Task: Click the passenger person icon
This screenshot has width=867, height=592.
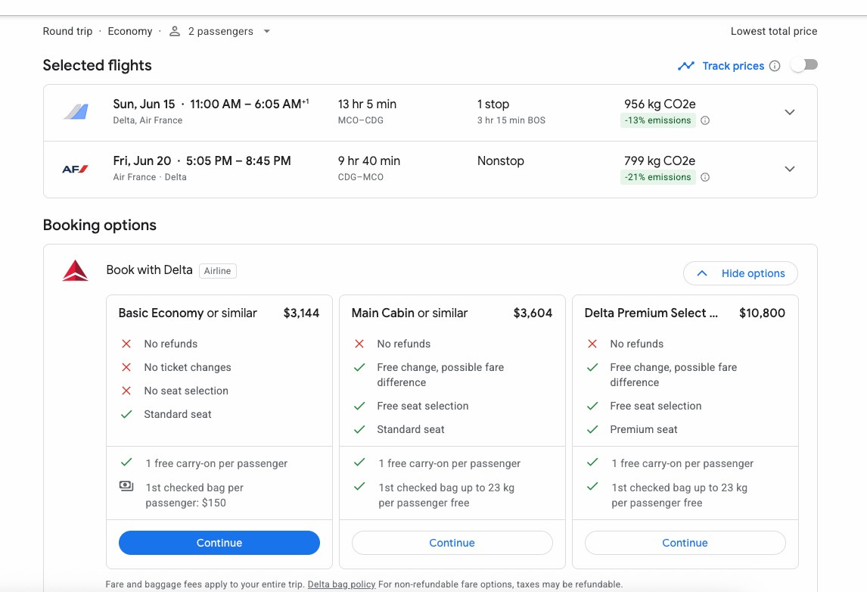Action: pyautogui.click(x=175, y=31)
